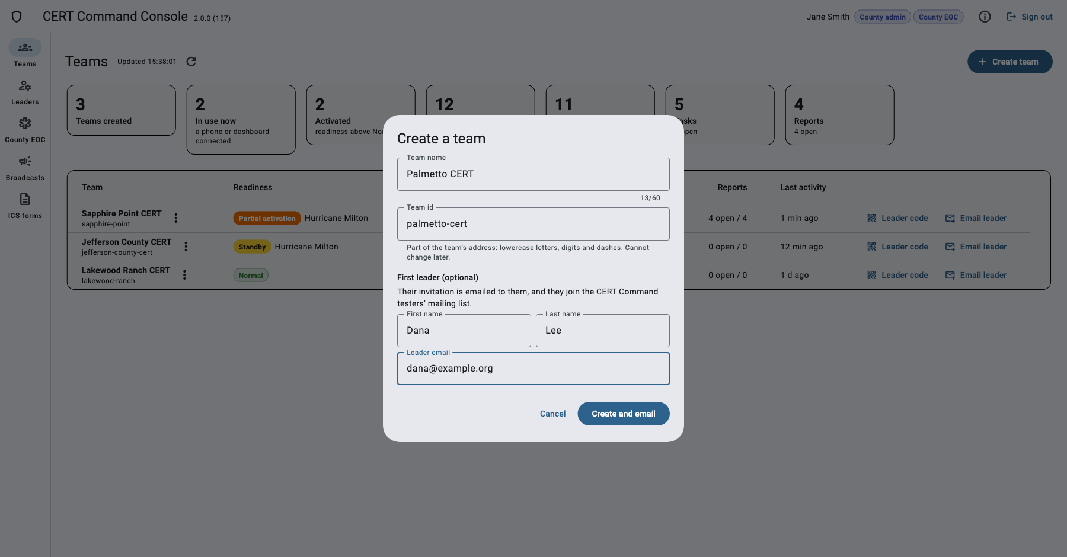Click the Partial activation badge
The height and width of the screenshot is (557, 1067).
(x=267, y=218)
